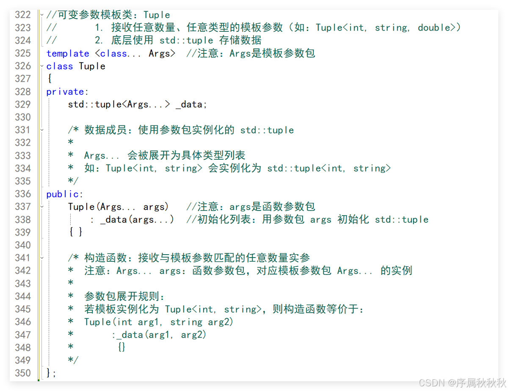The image size is (508, 391).
Task: Click the 'template' keyword on line 325
Action: point(68,53)
